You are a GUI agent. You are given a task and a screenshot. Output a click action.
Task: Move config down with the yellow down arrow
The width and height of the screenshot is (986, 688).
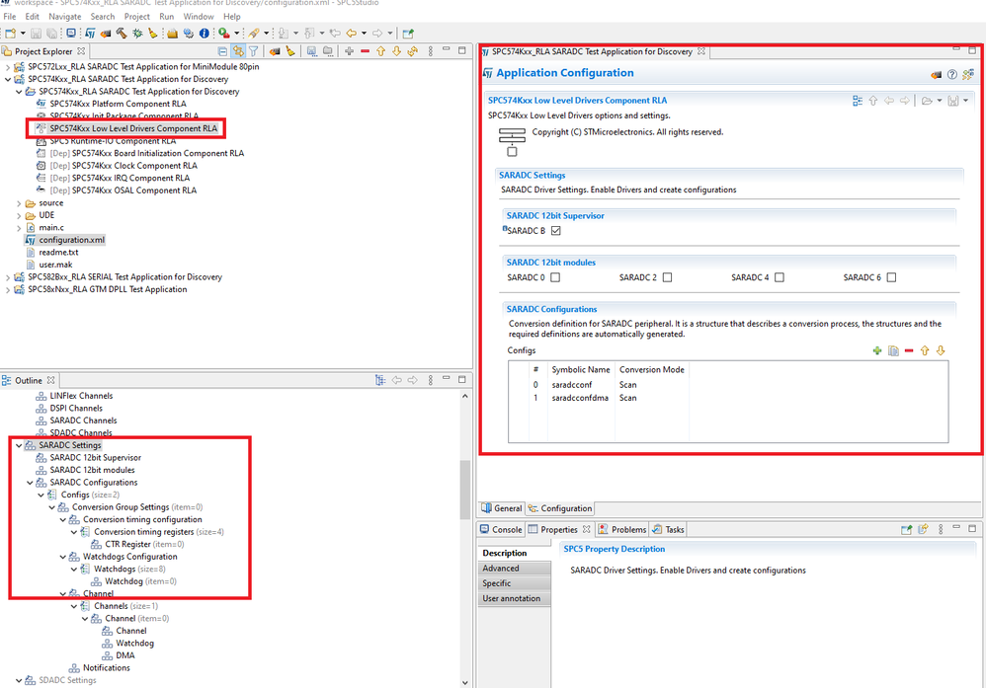pos(941,350)
